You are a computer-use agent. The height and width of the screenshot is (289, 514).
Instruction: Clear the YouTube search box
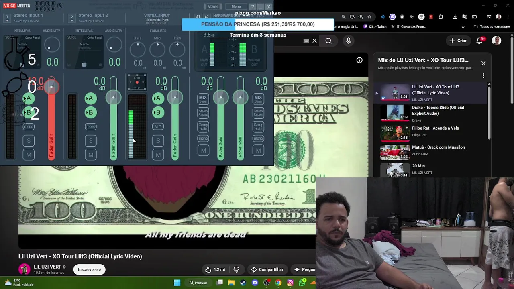(314, 41)
